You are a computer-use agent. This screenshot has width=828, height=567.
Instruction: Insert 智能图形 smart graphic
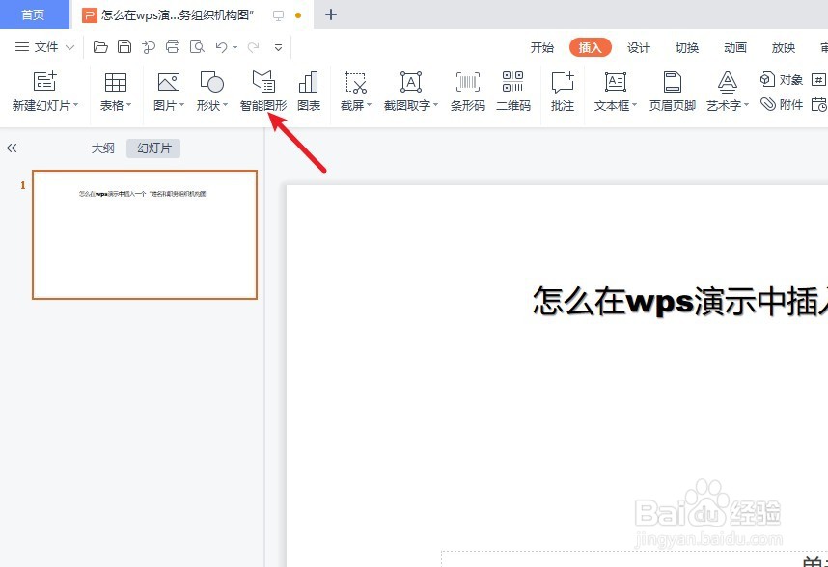coord(263,91)
